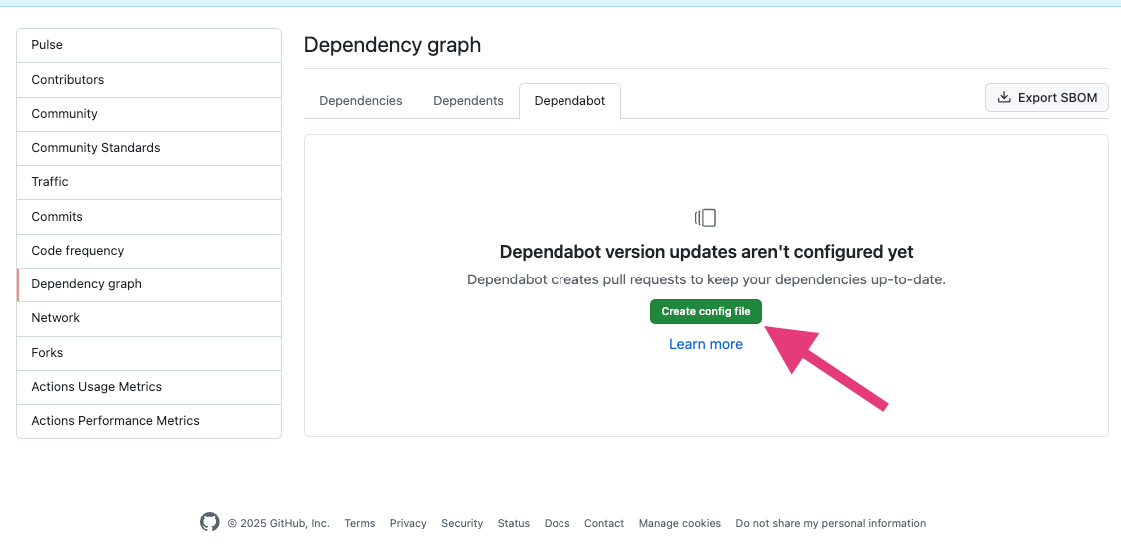
Task: Open Actions Usage Metrics
Action: click(149, 387)
